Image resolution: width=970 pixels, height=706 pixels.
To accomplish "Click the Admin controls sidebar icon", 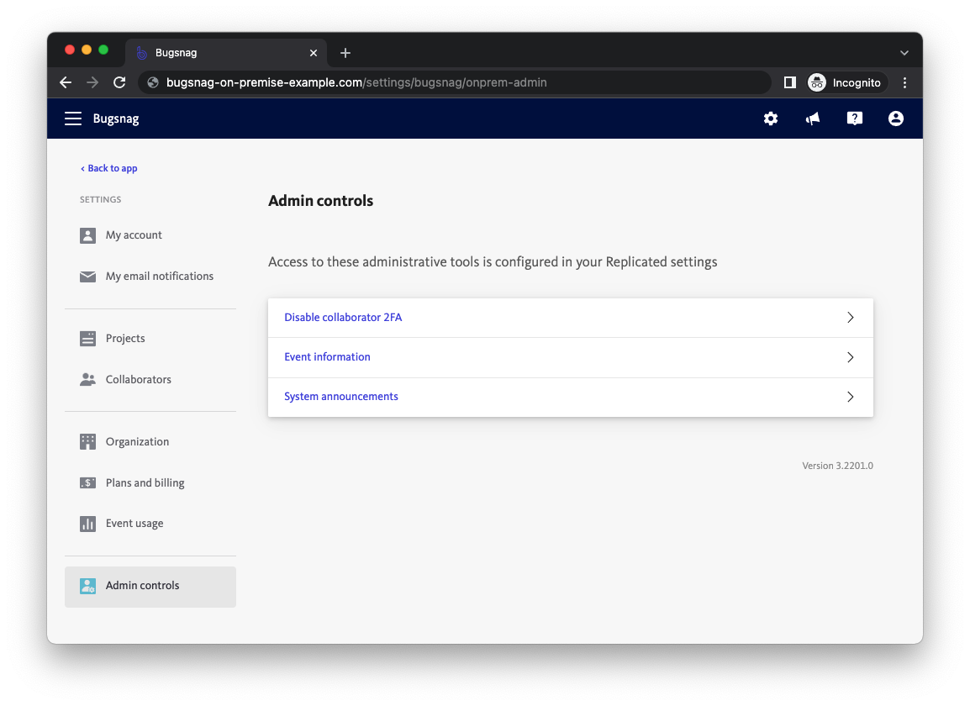I will click(x=88, y=585).
